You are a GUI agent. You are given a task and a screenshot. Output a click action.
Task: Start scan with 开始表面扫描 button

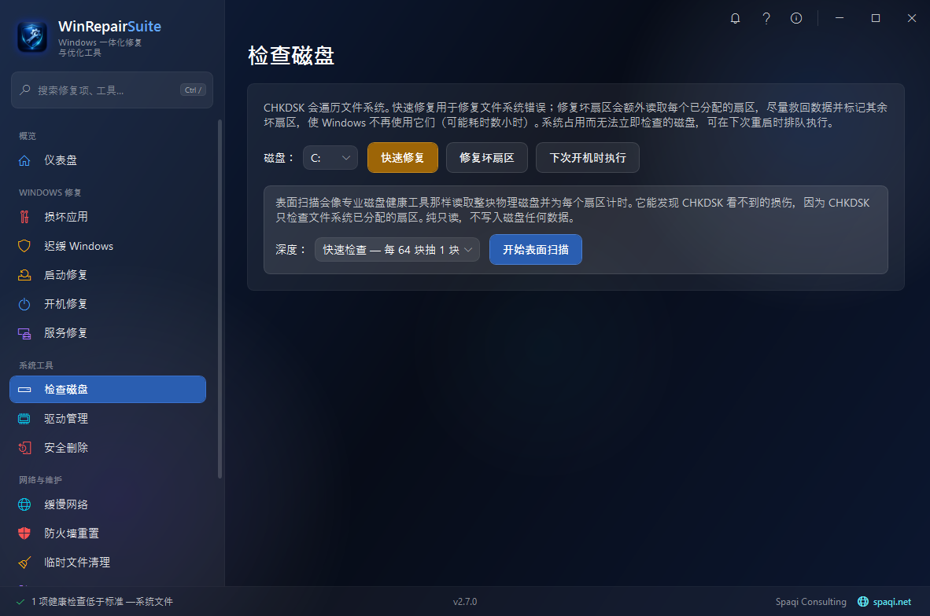coord(536,249)
